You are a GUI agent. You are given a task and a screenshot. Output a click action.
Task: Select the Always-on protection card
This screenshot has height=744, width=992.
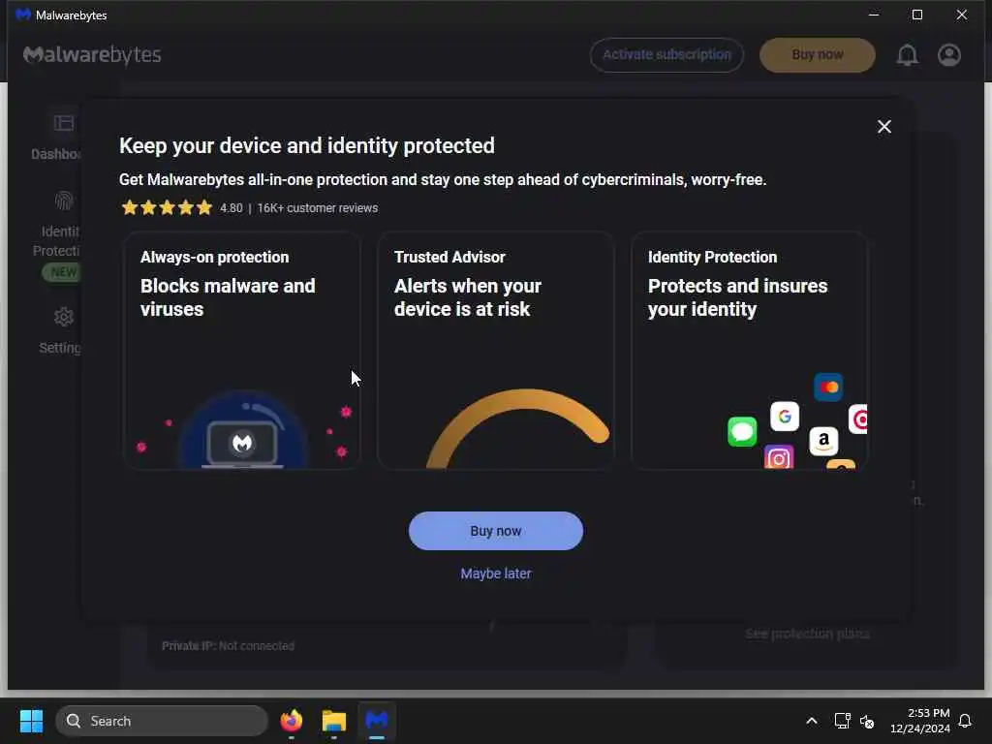[241, 351]
